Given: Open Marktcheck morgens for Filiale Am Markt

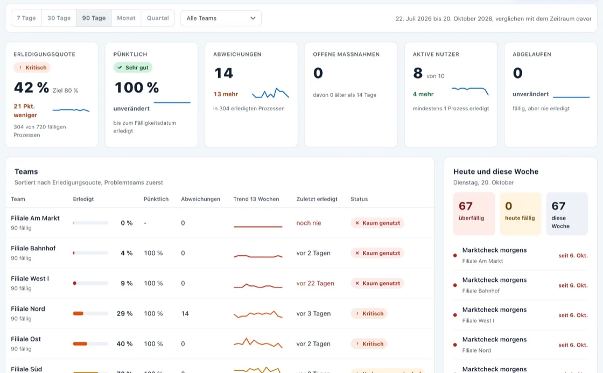Looking at the screenshot, I should [521, 255].
